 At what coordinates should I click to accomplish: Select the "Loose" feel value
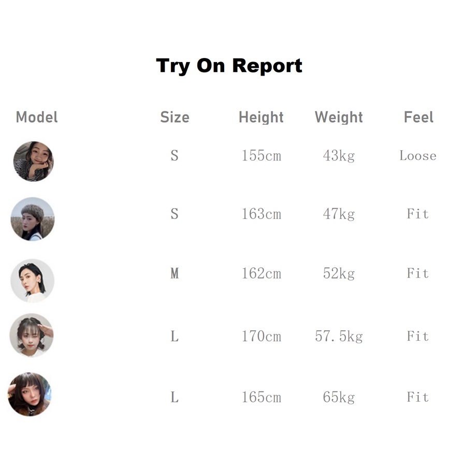(x=418, y=156)
